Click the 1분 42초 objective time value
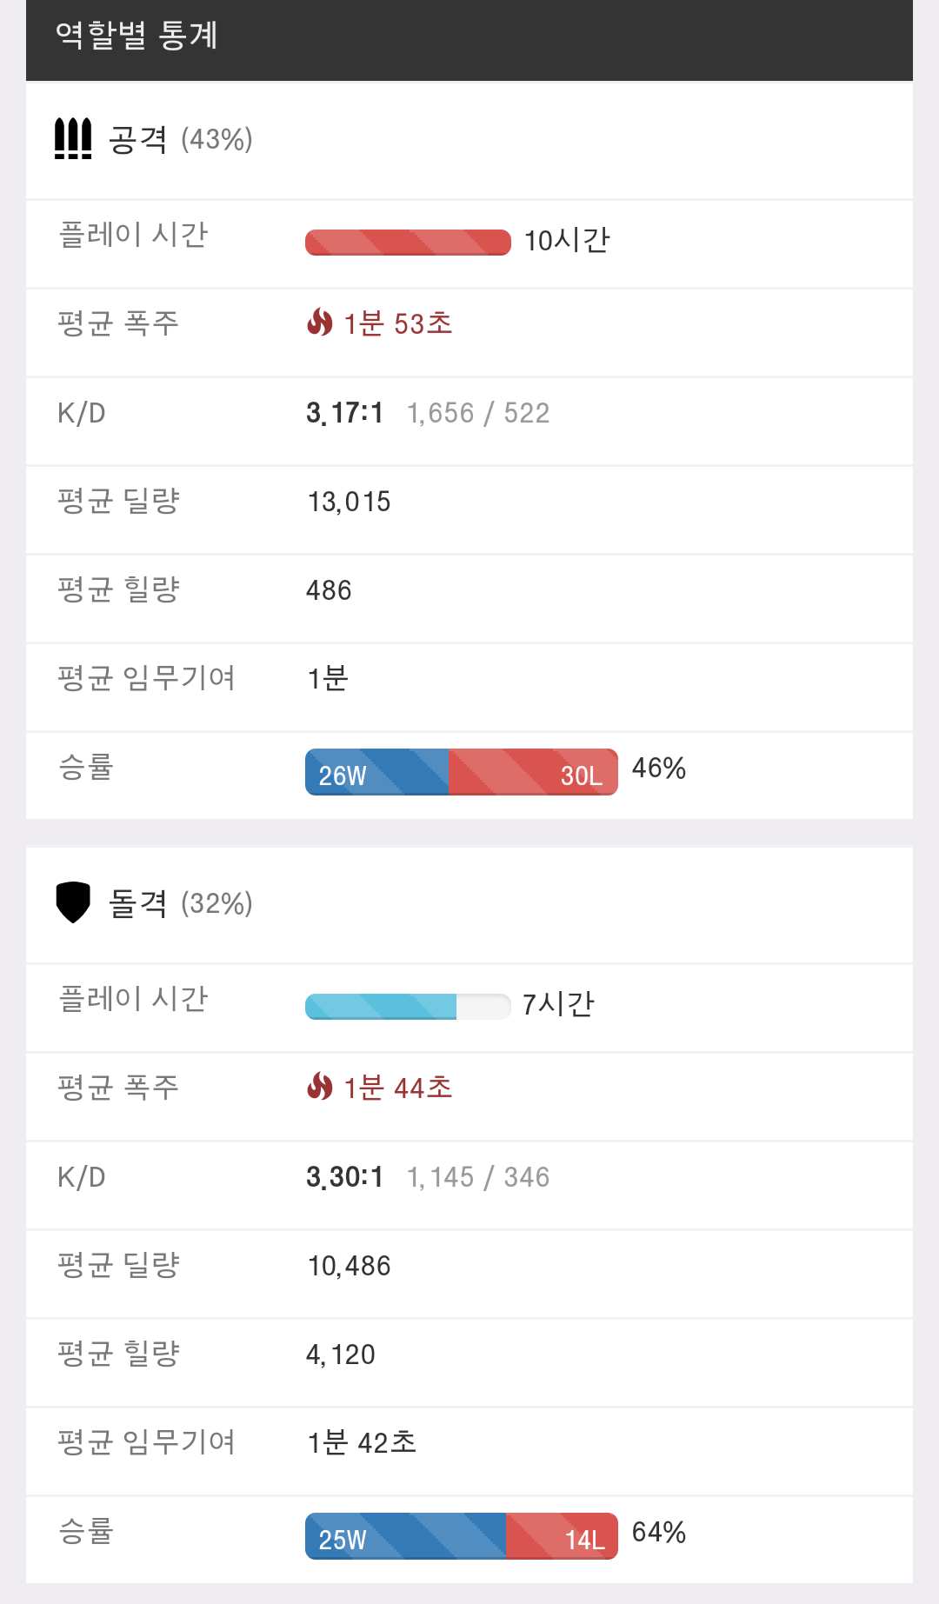 click(x=362, y=1443)
